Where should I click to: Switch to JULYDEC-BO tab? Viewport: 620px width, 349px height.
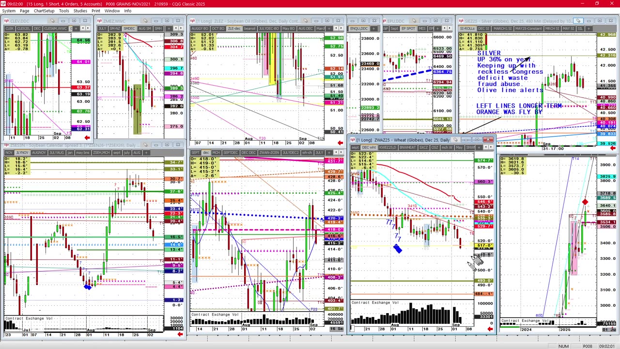coord(269,29)
